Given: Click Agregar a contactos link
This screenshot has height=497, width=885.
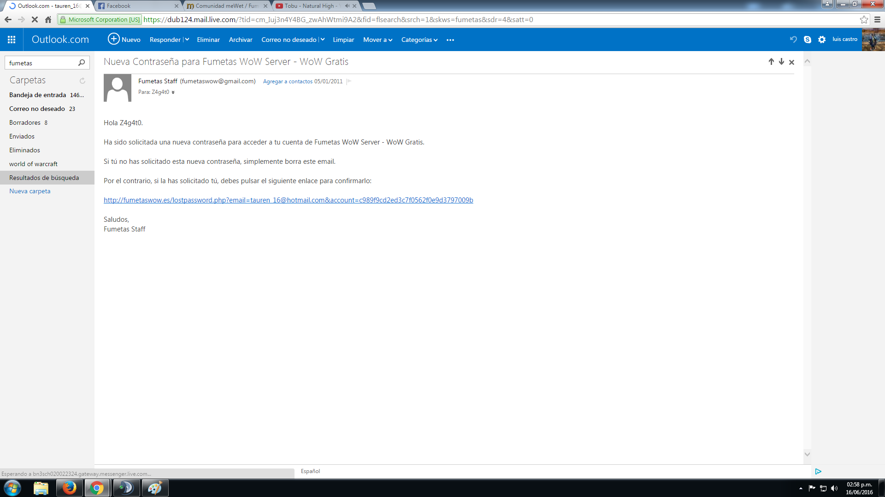Looking at the screenshot, I should click(288, 81).
